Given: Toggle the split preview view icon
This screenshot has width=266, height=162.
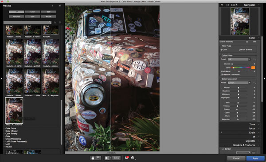Looking at the screenshot, I should point(107,158).
